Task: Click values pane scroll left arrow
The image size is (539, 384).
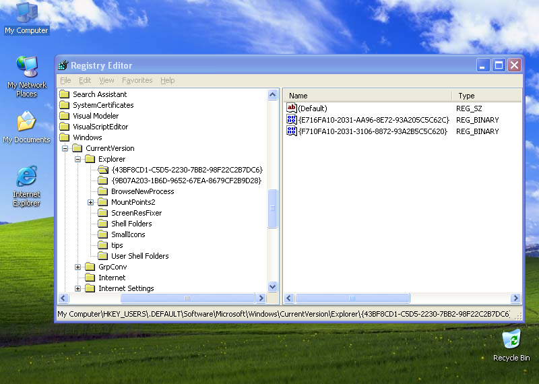Action: tap(289, 298)
